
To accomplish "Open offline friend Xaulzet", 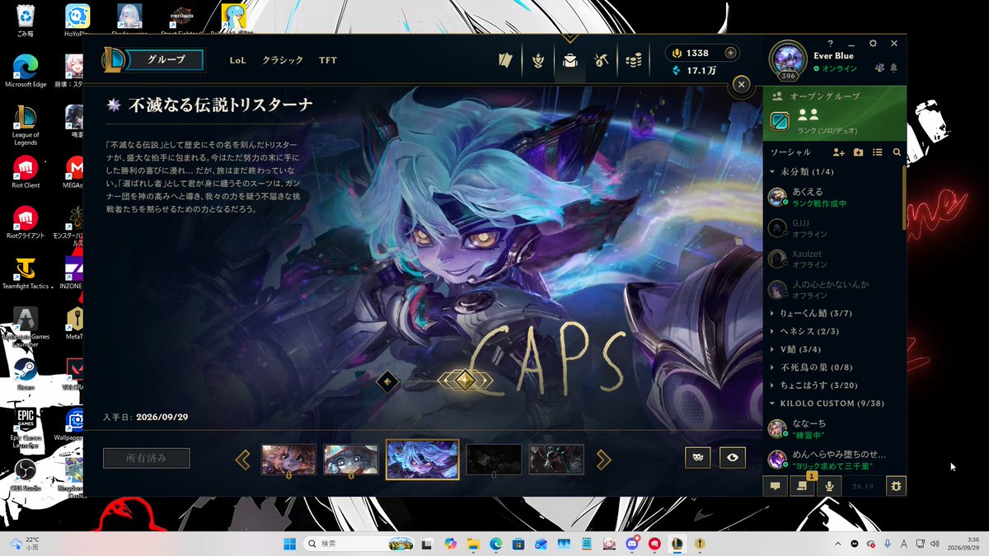I will (832, 259).
